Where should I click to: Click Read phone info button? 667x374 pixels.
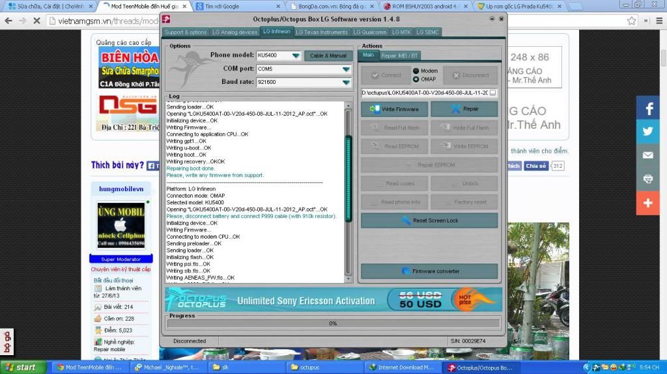point(394,202)
